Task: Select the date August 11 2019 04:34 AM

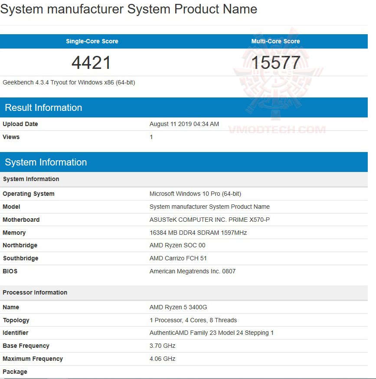Action: coord(184,124)
